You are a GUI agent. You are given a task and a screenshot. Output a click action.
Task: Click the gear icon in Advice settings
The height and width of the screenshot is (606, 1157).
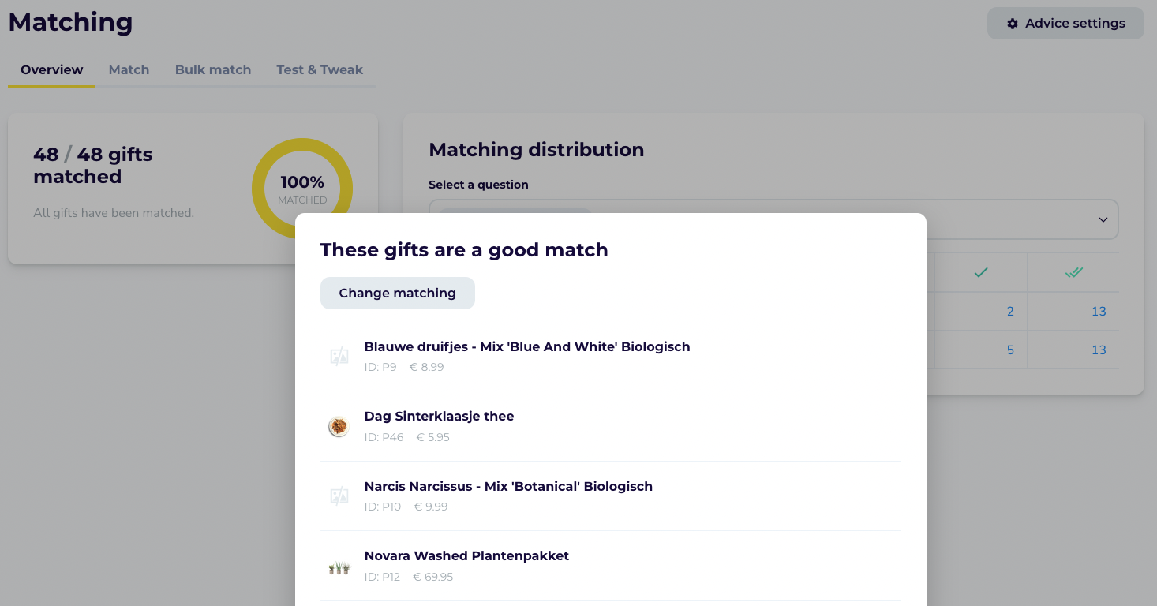1013,24
